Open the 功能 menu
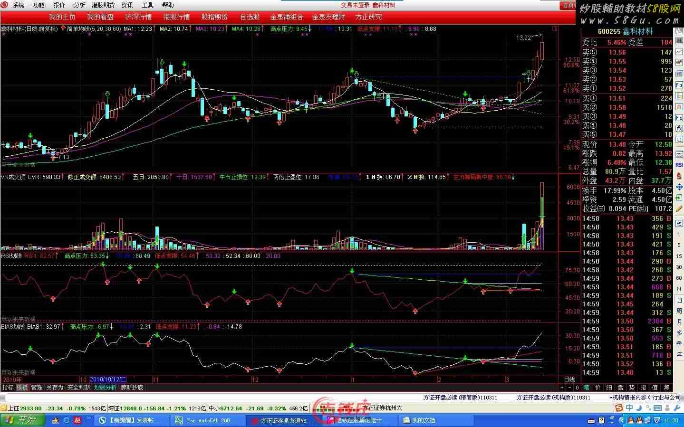Viewport: 684px width, 427px height. (39, 5)
